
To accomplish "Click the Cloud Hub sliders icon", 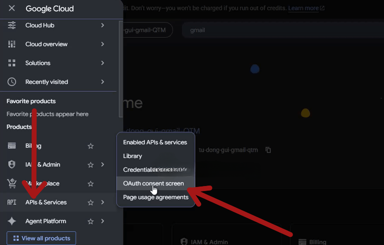I will tap(11, 25).
